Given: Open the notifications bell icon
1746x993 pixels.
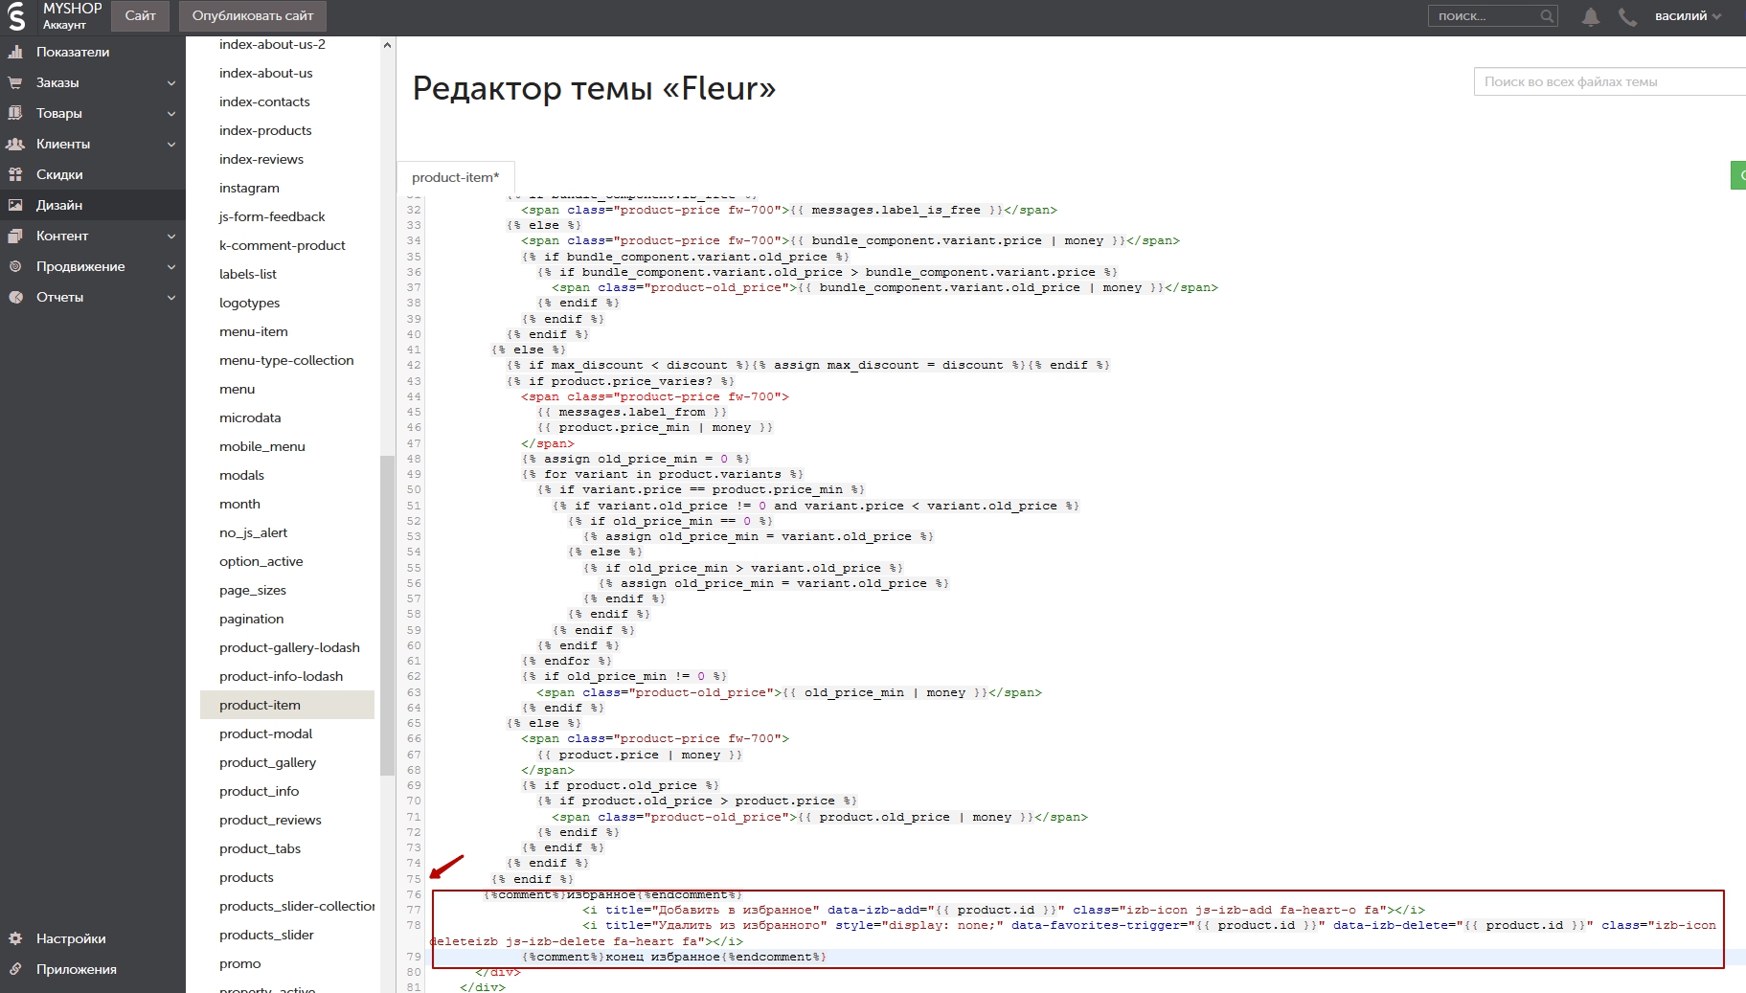Looking at the screenshot, I should pos(1591,16).
